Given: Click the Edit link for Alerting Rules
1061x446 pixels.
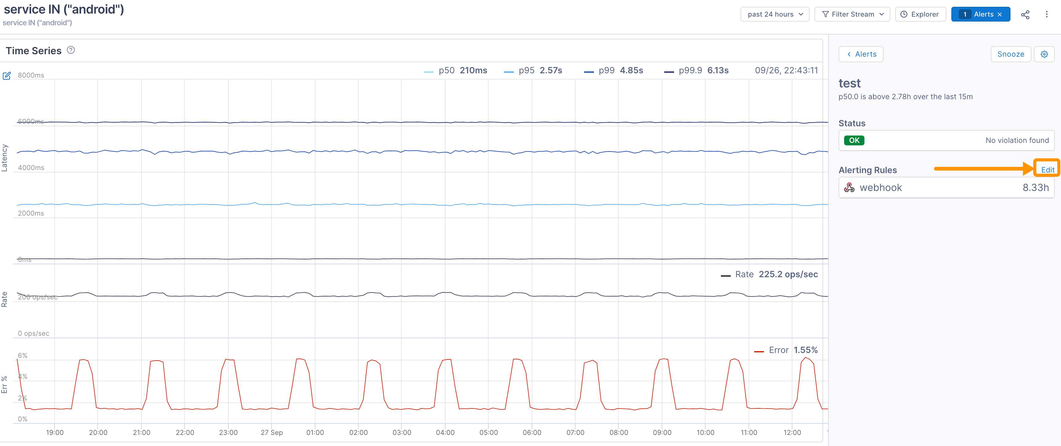Looking at the screenshot, I should coord(1047,170).
